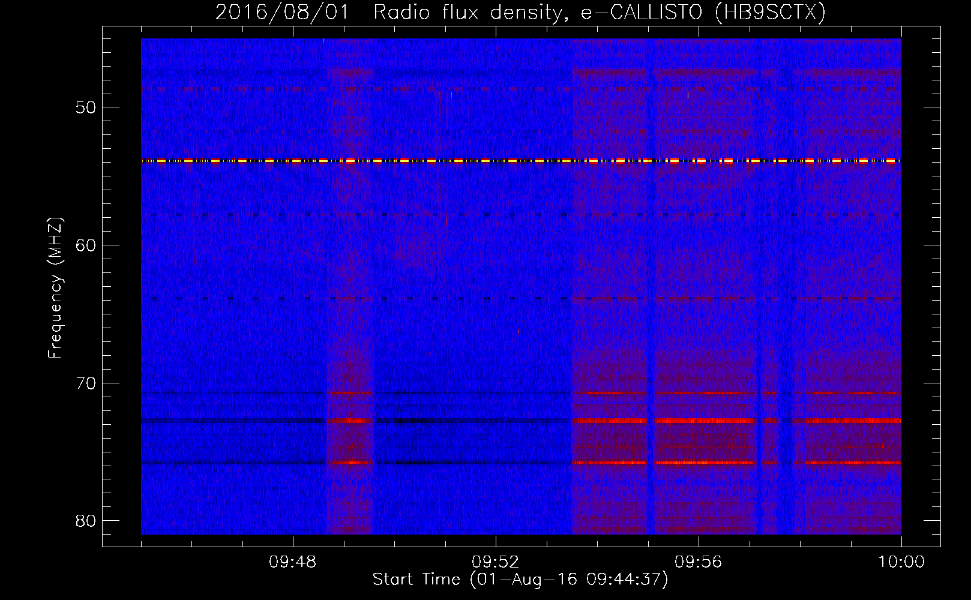Click the 70 MHz frequency label
Viewport: 971px width, 600px height.
(x=86, y=383)
